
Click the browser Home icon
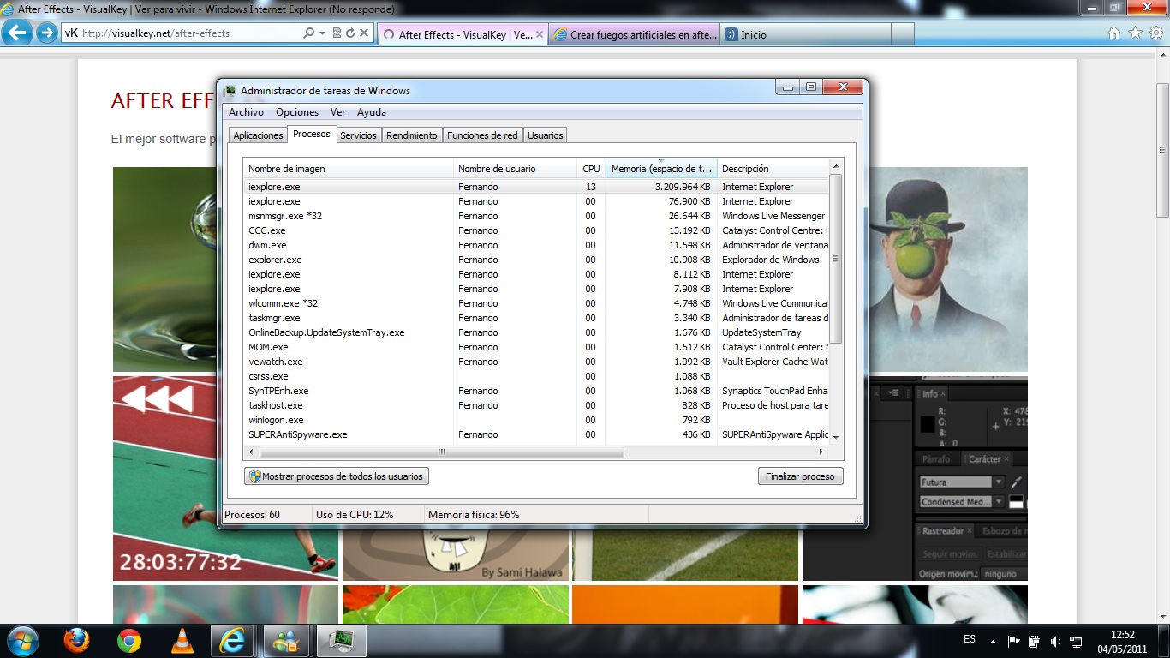click(x=1113, y=33)
